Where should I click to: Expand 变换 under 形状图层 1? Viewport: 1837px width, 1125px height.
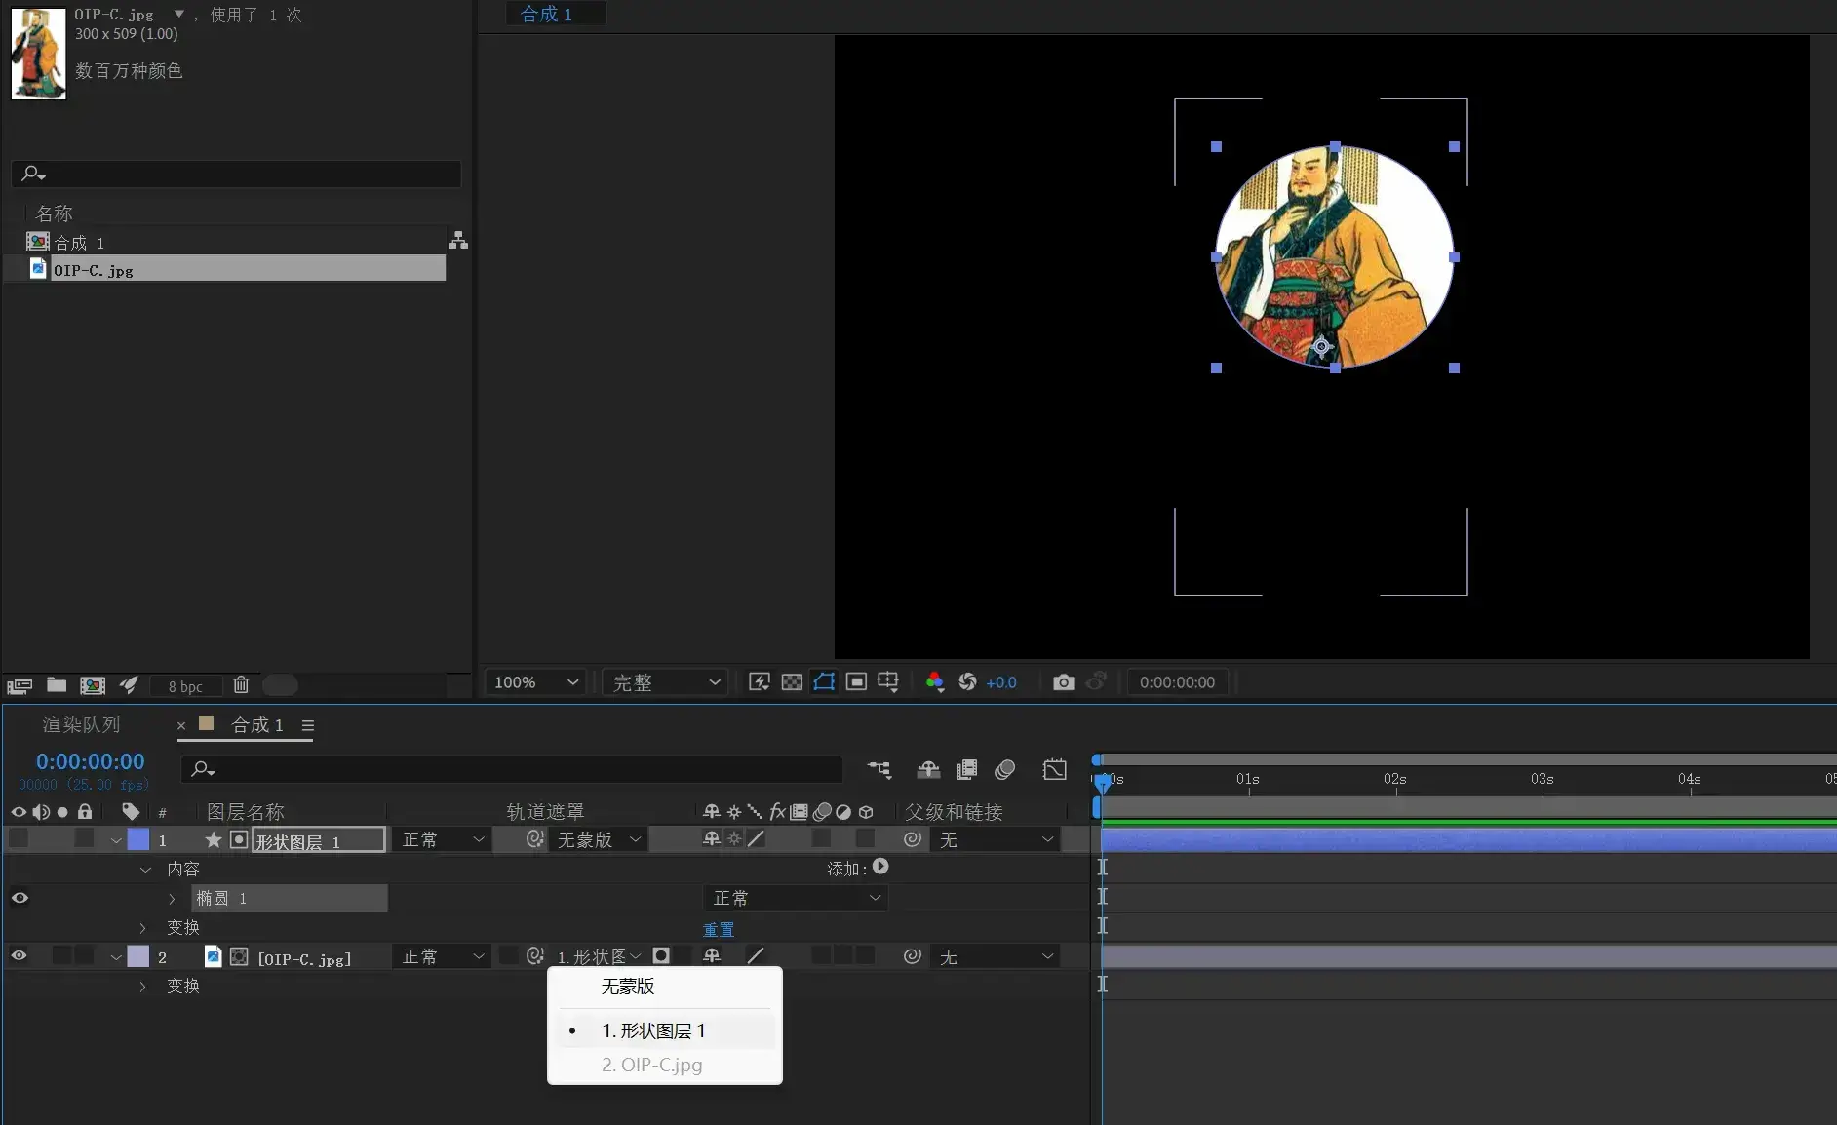tap(143, 928)
